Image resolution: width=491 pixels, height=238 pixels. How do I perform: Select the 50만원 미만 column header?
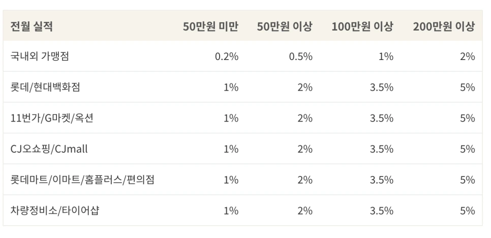[x=210, y=26]
